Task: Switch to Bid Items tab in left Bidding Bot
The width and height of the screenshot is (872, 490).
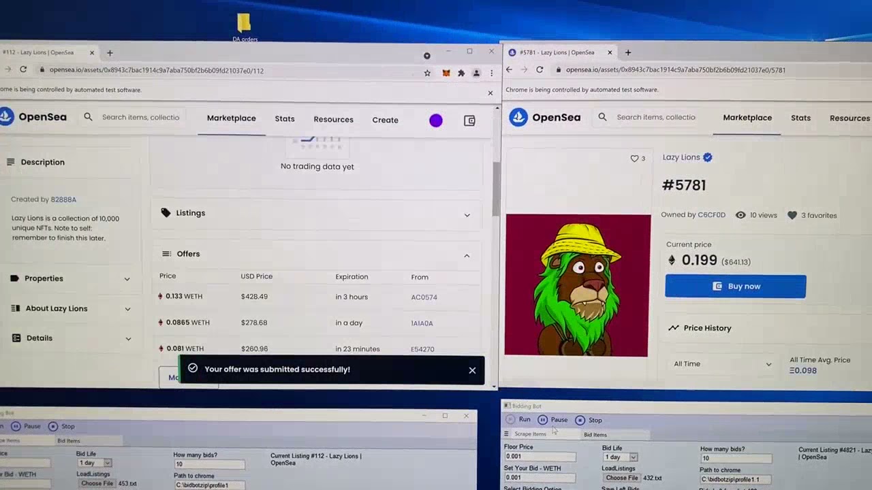Action: point(68,441)
